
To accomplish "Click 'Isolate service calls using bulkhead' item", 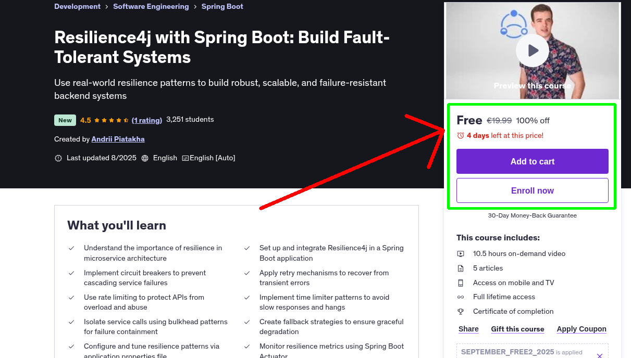I will click(156, 327).
